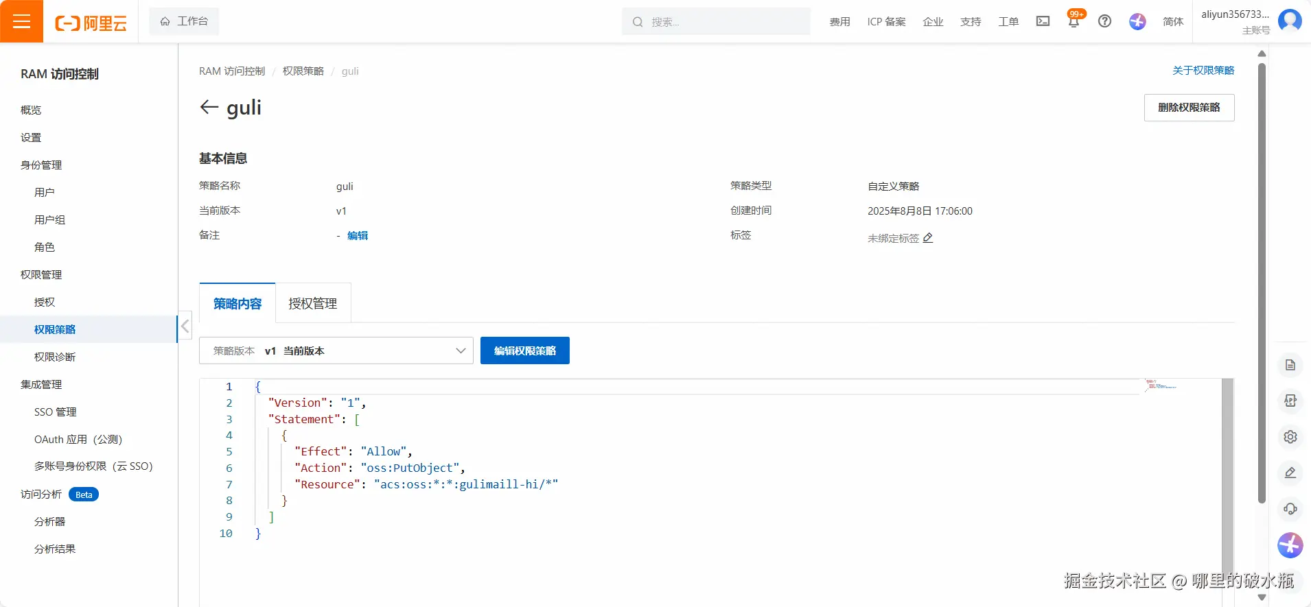This screenshot has height=607, width=1311.
Task: Collapse the 权限管理 section
Action: (x=41, y=274)
